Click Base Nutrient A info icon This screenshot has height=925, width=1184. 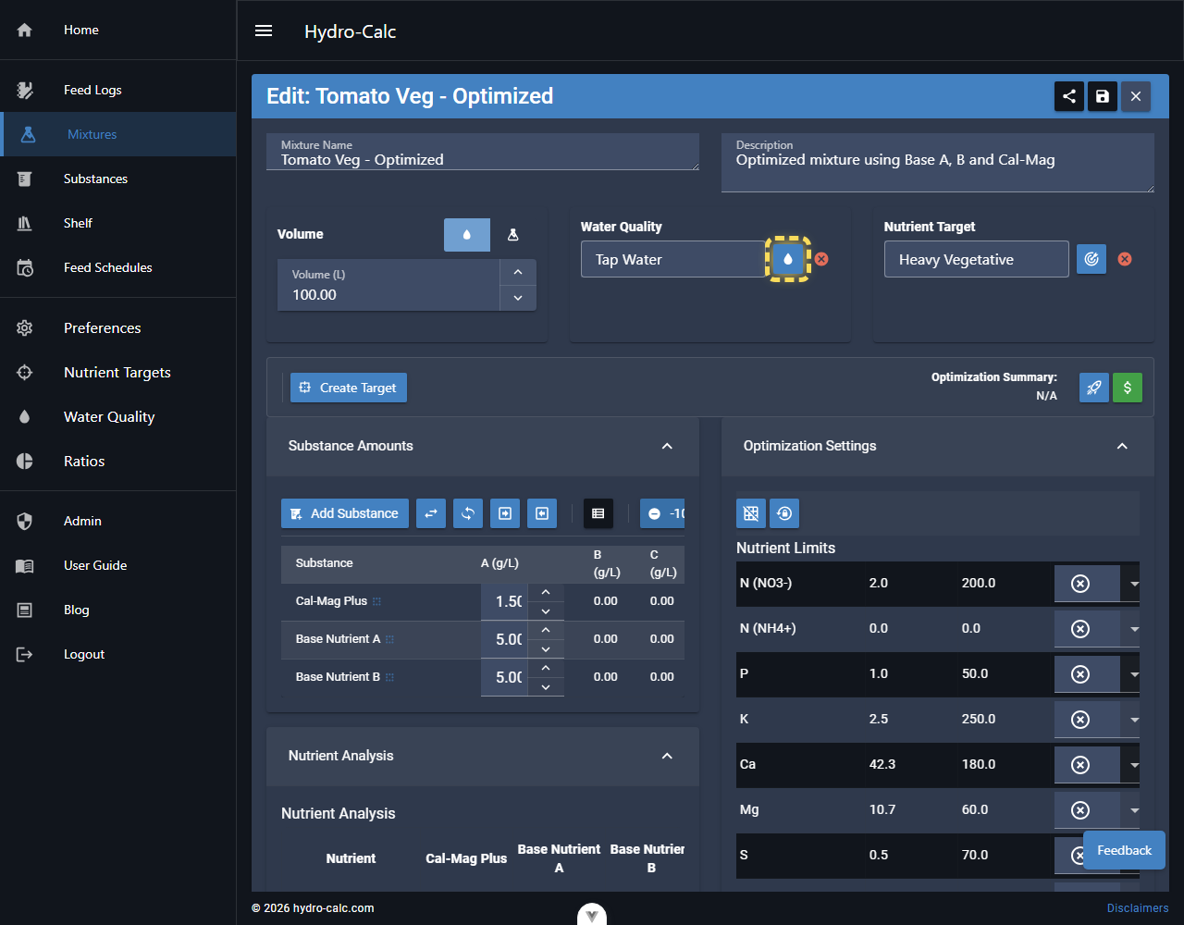[390, 639]
